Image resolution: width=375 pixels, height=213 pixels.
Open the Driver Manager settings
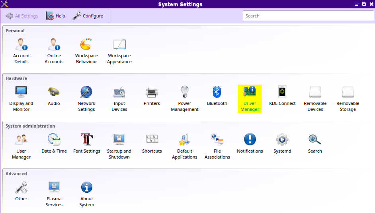250,98
